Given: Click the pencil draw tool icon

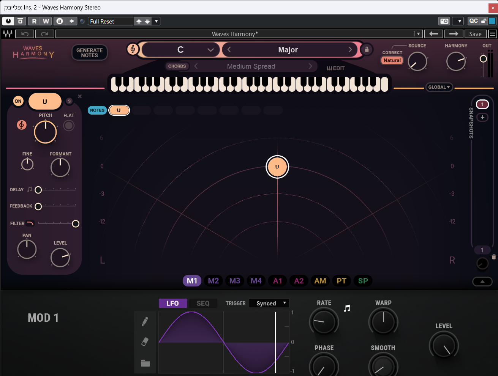Looking at the screenshot, I should pos(145,321).
